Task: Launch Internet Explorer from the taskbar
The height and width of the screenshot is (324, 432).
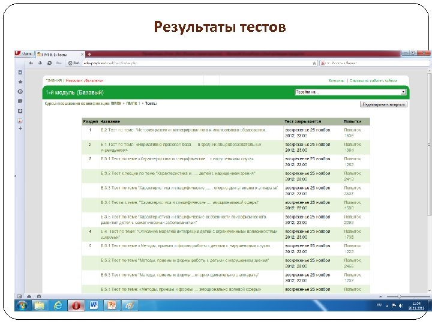Action: (58, 305)
